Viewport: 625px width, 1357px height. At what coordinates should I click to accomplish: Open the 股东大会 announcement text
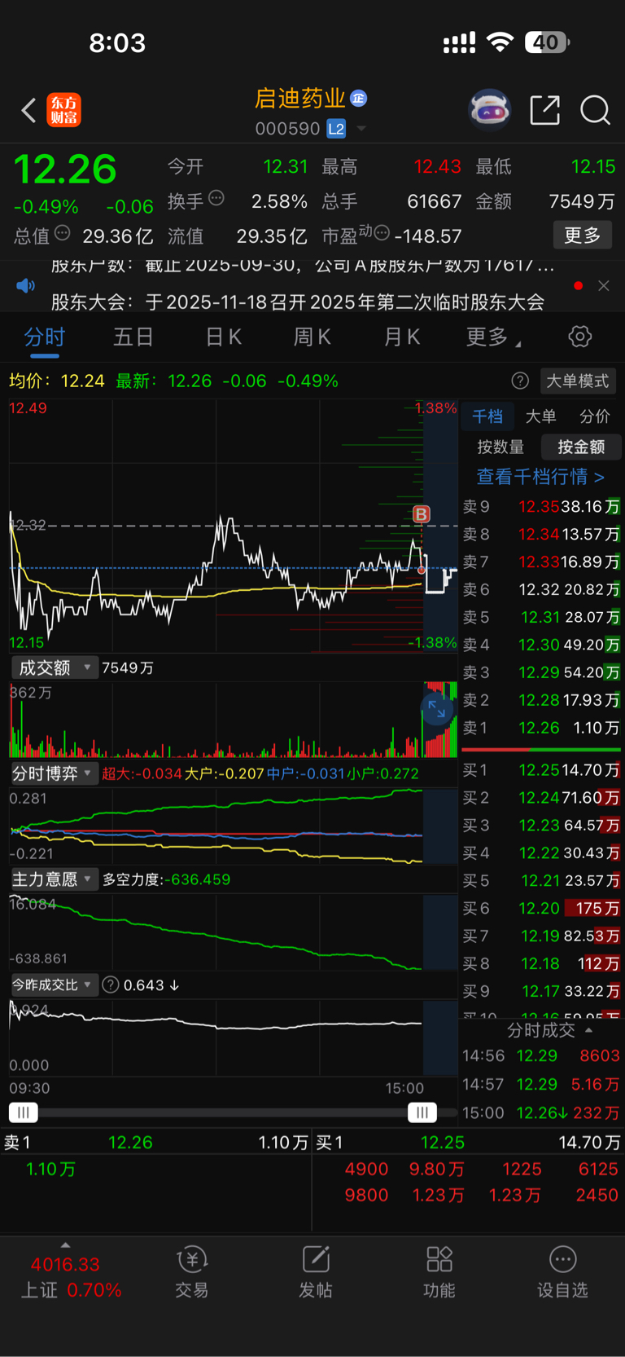click(x=298, y=302)
